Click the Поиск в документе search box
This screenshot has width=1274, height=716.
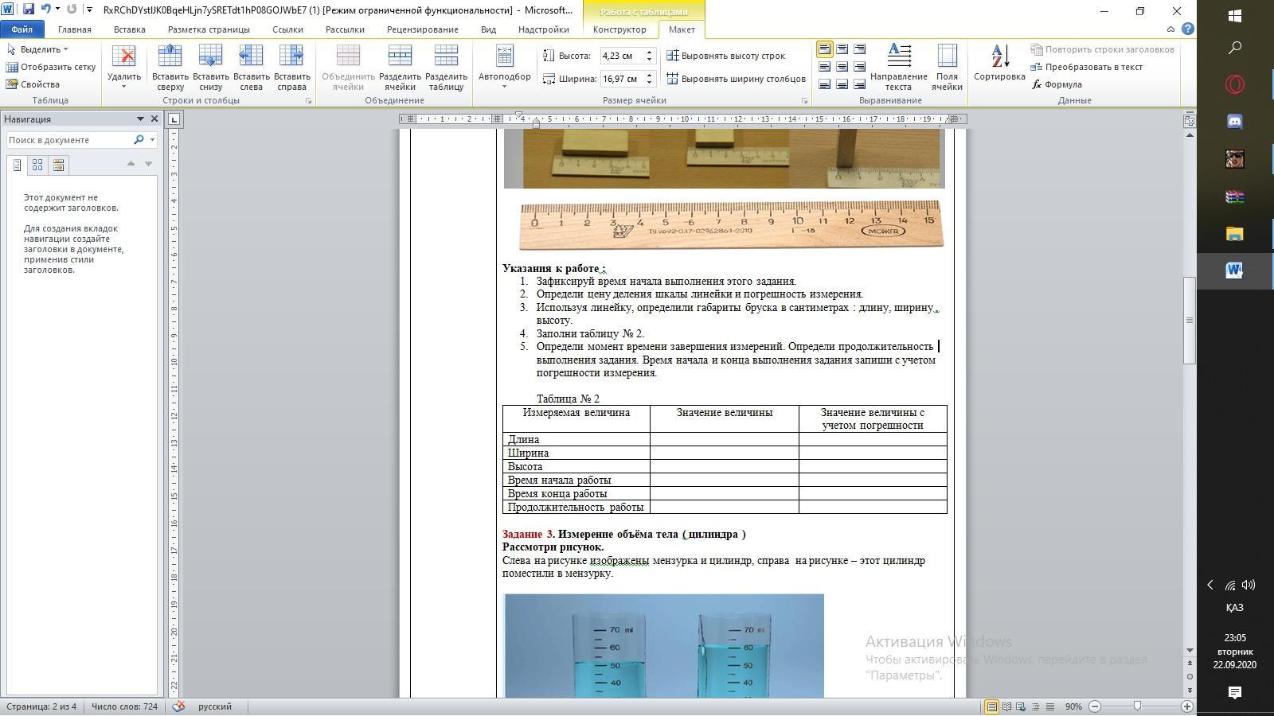click(69, 140)
